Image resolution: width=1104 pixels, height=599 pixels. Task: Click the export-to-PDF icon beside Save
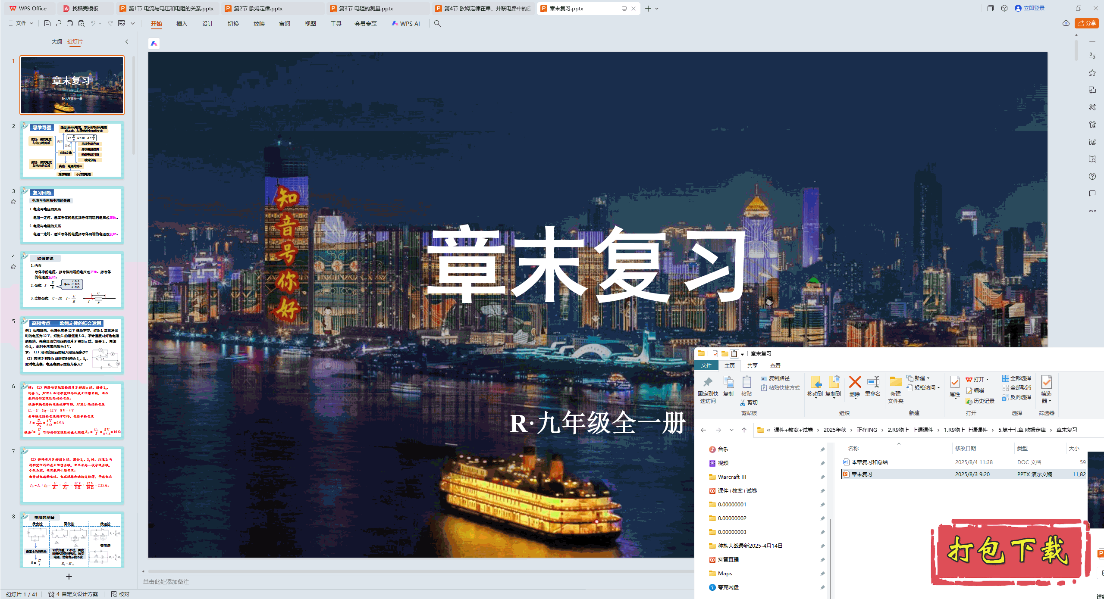(59, 23)
